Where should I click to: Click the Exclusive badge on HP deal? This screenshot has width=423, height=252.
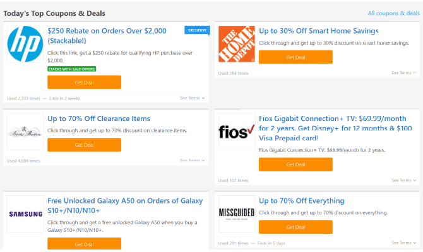pyautogui.click(x=197, y=30)
